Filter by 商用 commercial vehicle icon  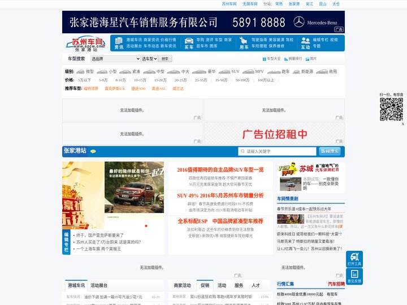[x=322, y=72]
